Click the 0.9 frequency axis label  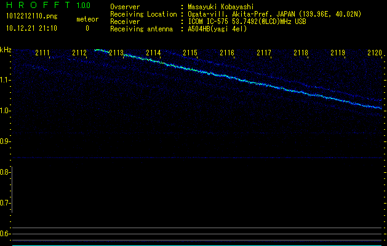pos(5,141)
